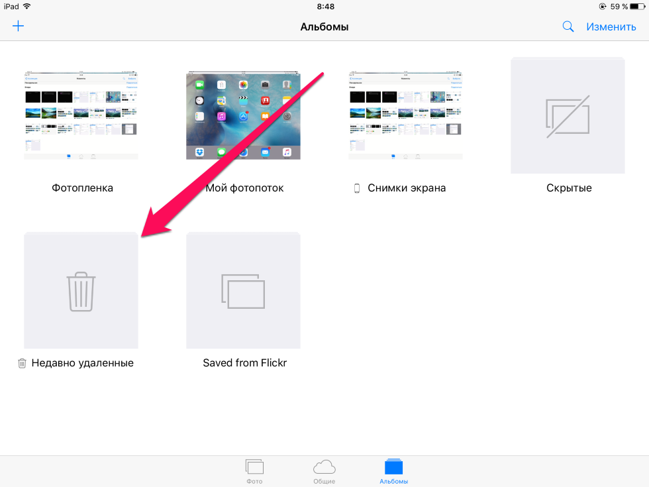Tap the rotation lock icon in status bar
Image resolution: width=649 pixels, height=487 pixels.
pos(603,6)
